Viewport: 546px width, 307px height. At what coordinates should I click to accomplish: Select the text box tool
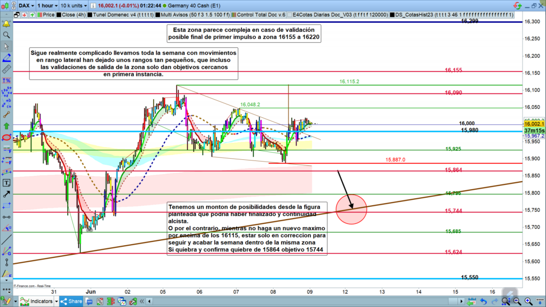[6, 182]
